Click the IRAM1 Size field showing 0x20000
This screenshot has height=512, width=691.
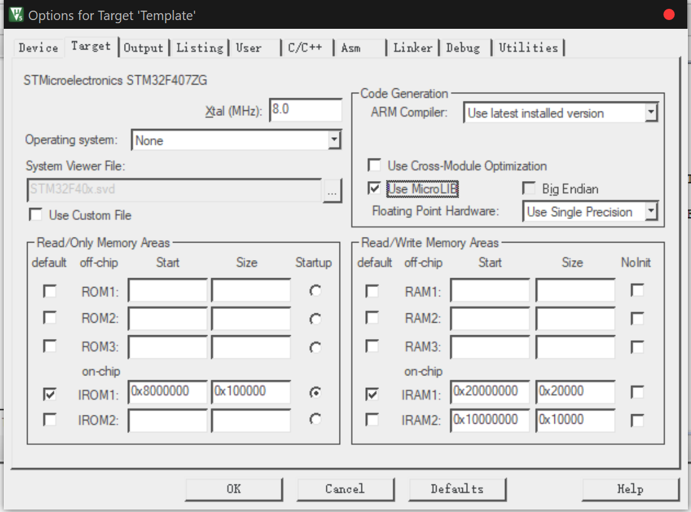click(x=575, y=392)
